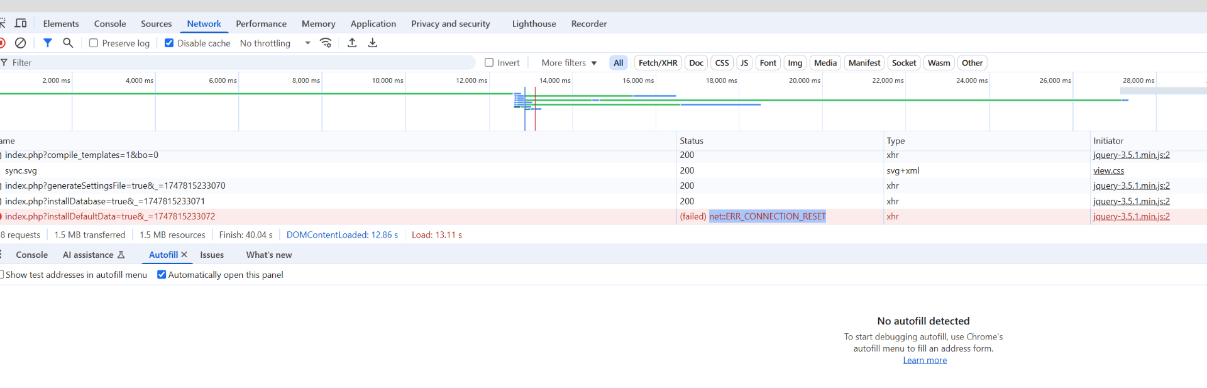
Task: Open Privacy and security tab
Action: point(451,23)
